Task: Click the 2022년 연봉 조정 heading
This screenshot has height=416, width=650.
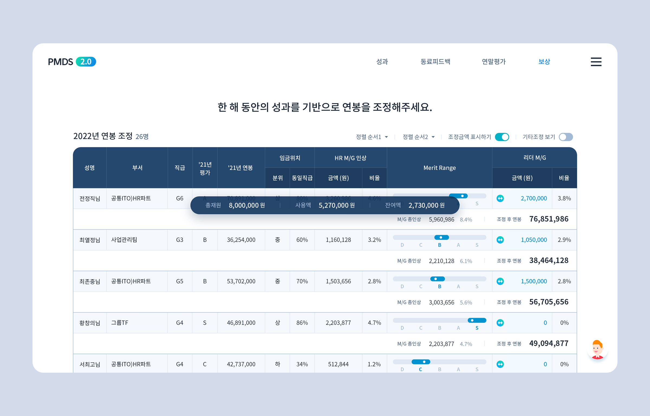Action: [x=103, y=136]
